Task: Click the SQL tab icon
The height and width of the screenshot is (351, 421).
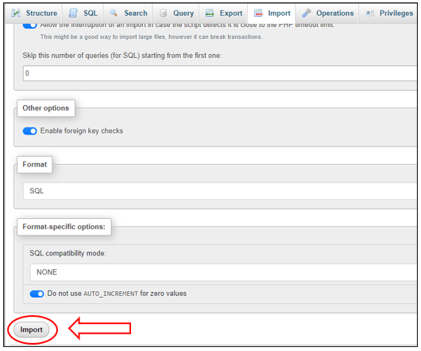Action: pos(73,13)
